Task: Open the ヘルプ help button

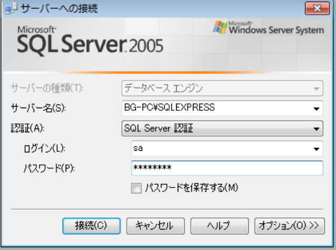Action: coord(219,226)
